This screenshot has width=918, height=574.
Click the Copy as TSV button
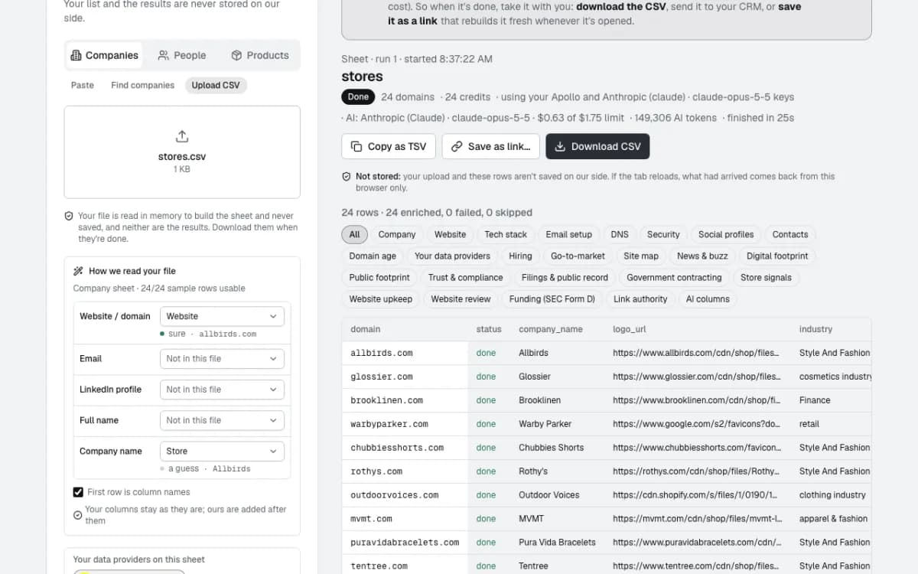tap(389, 146)
